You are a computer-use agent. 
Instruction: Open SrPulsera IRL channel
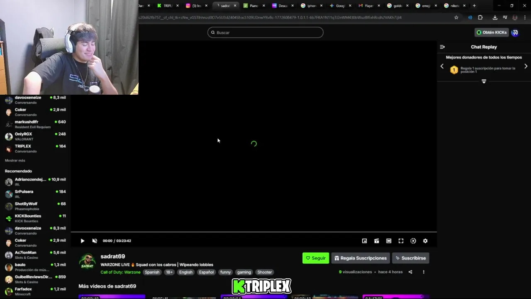pos(35,194)
